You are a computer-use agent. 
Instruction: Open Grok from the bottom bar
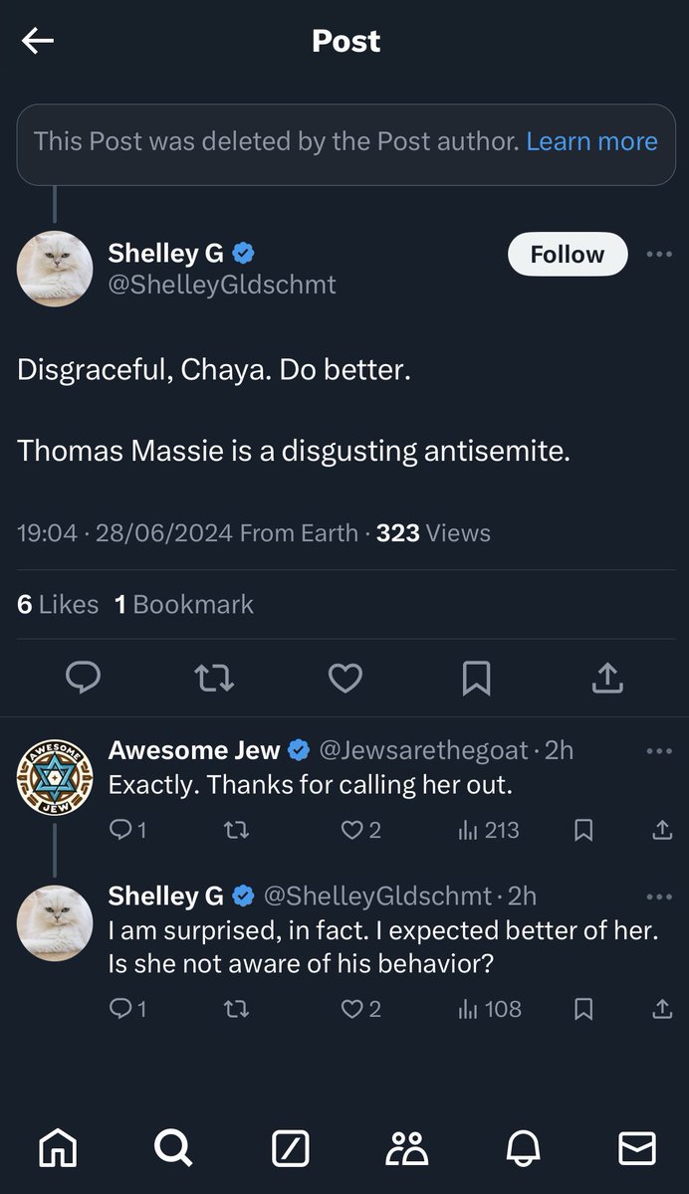[290, 1148]
